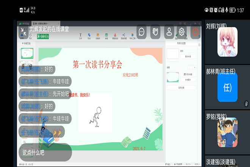Type in the 说点什么吧 chat box
Image resolution: width=250 pixels, height=167 pixels.
tap(45, 153)
